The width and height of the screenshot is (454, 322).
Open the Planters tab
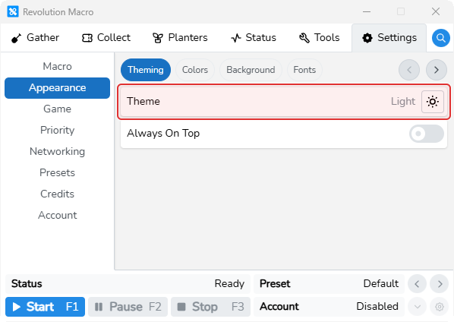180,38
